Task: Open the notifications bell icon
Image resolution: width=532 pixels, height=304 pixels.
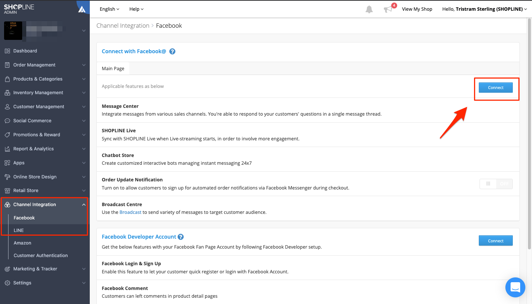Action: [x=369, y=9]
